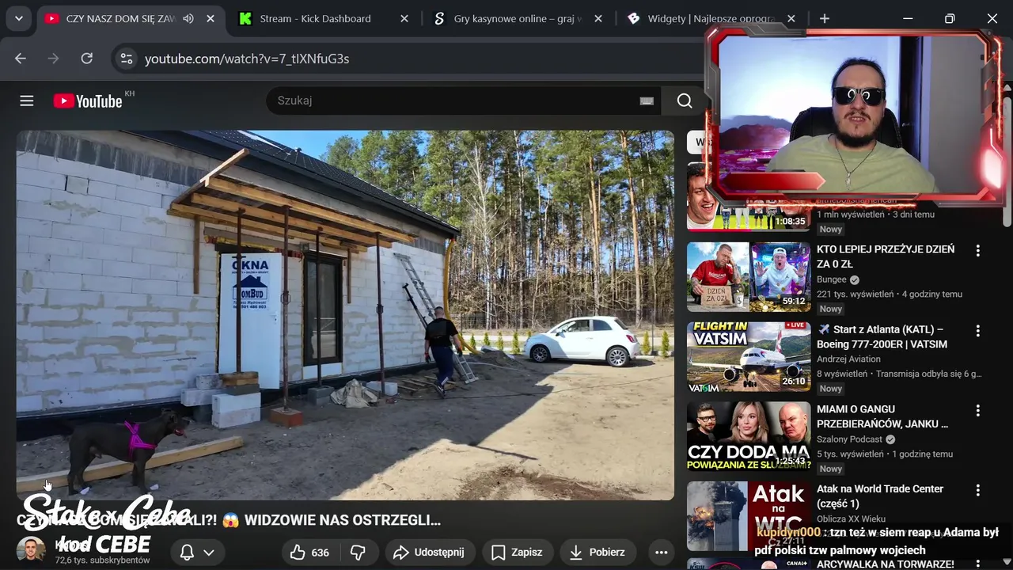Image resolution: width=1013 pixels, height=570 pixels.
Task: Open options menu for Start z Atlanta video
Action: click(978, 330)
